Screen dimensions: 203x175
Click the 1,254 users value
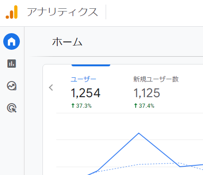coord(85,93)
